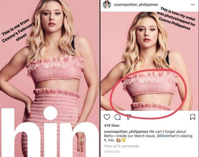199x157 pixels.
Task: Tap the left Cosmo February shoot story image
Action: click(50, 78)
